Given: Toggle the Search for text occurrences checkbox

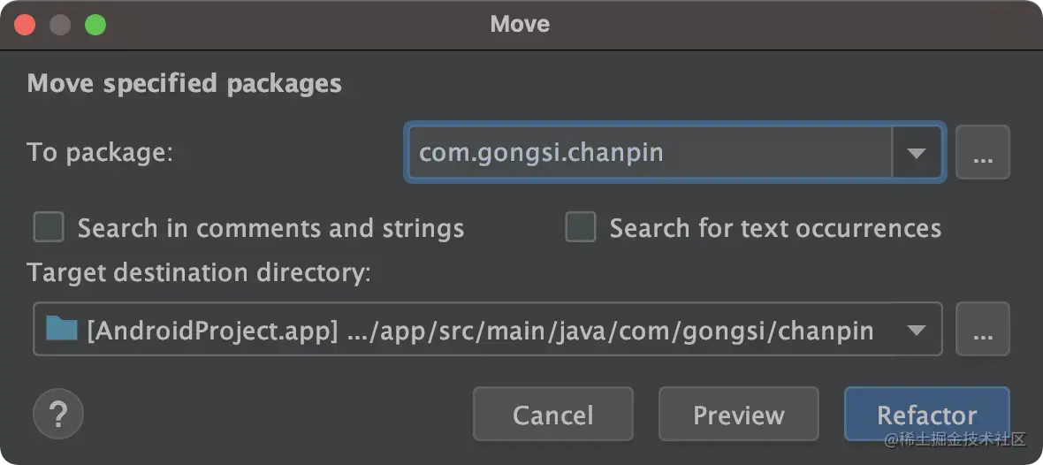Looking at the screenshot, I should [581, 228].
